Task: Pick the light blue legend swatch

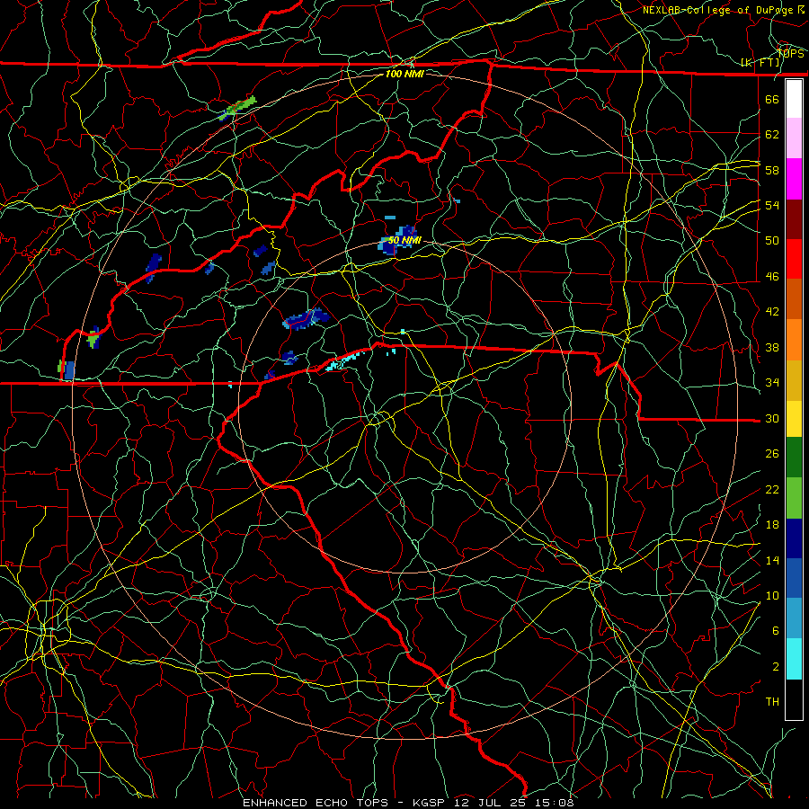Action: tap(794, 618)
